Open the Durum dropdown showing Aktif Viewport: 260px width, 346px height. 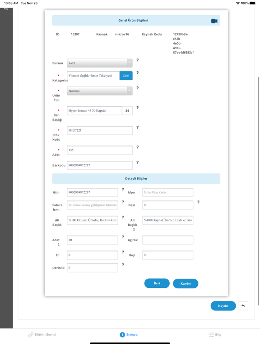click(100, 63)
